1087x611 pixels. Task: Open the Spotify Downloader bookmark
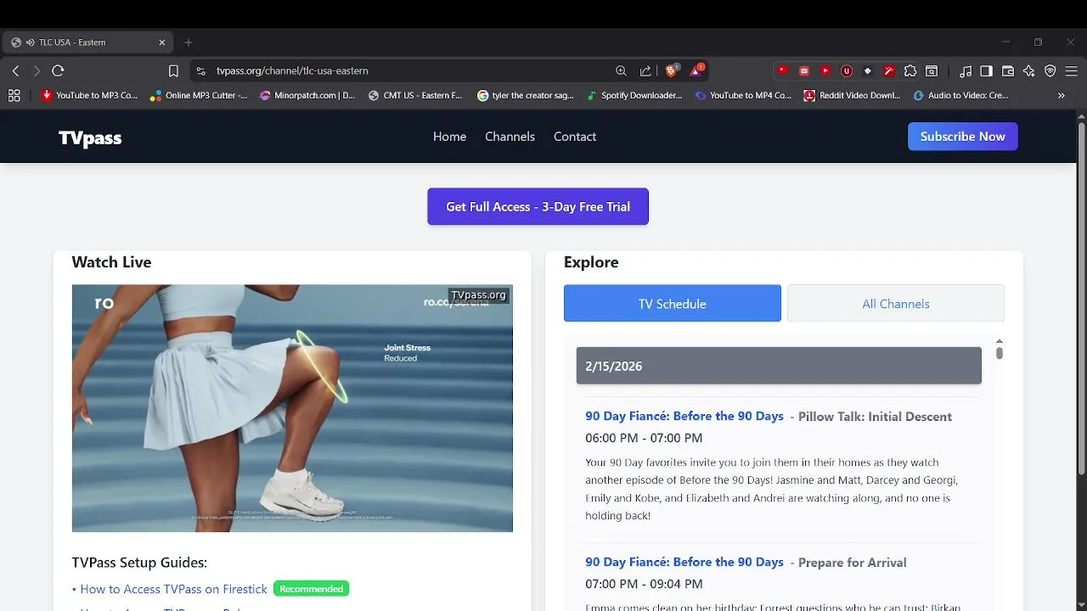pyautogui.click(x=634, y=96)
